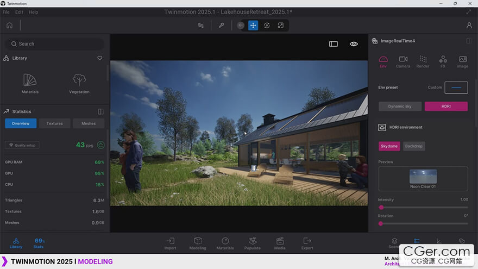Activate the move/translate gizmo tool
Image resolution: width=478 pixels, height=269 pixels.
253,26
